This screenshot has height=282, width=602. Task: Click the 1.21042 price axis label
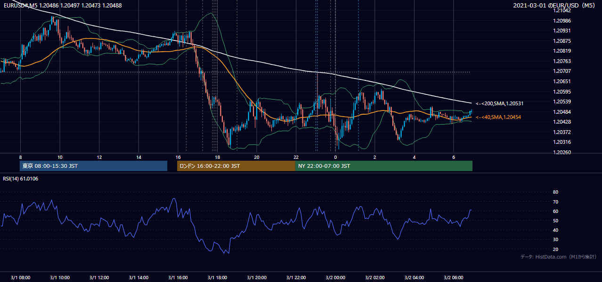(x=562, y=10)
